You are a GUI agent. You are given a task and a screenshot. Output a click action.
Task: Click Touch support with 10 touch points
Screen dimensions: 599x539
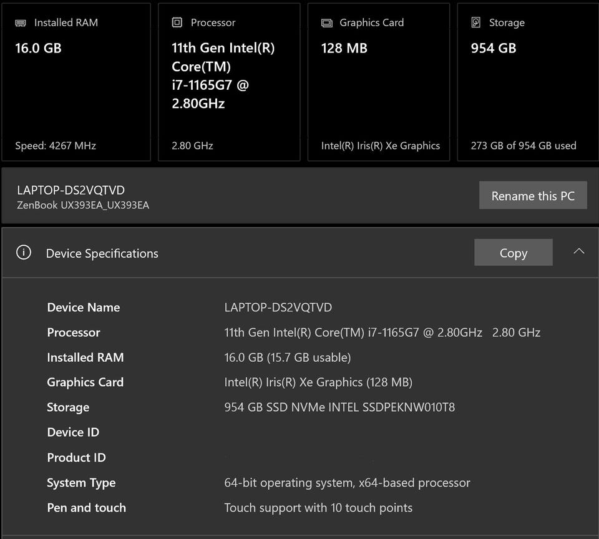318,508
